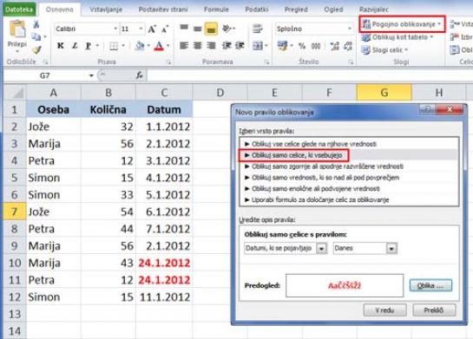Open 'Datumi, ki se pojavljajo' dropdown
The width and height of the screenshot is (473, 339).
(x=322, y=249)
